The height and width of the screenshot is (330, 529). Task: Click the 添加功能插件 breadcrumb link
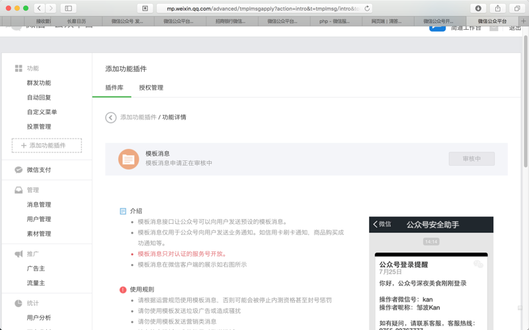pos(138,117)
